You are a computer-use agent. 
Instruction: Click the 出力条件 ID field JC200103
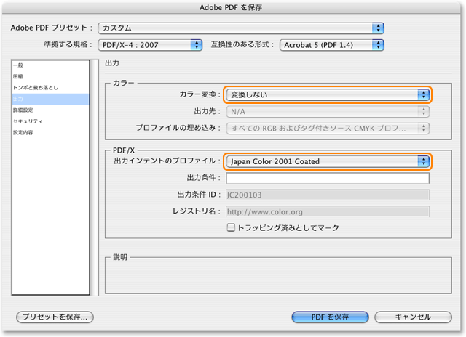click(x=327, y=195)
